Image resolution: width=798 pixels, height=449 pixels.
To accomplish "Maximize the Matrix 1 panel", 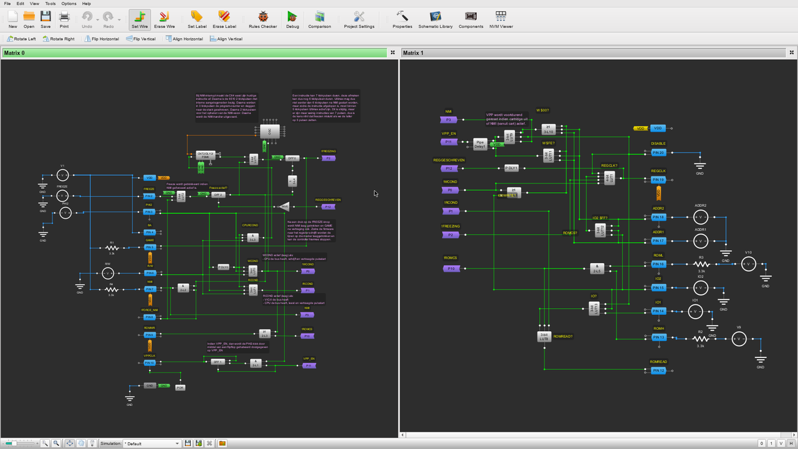I will [x=792, y=53].
